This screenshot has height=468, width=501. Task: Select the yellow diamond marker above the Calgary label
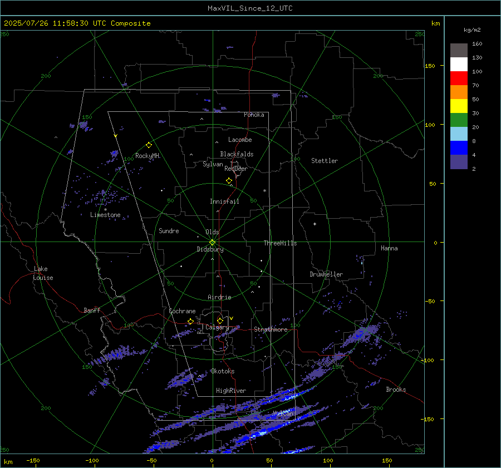(220, 321)
